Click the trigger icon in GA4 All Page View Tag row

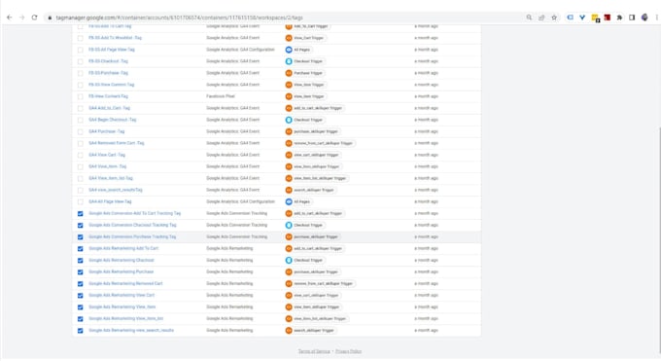point(289,201)
